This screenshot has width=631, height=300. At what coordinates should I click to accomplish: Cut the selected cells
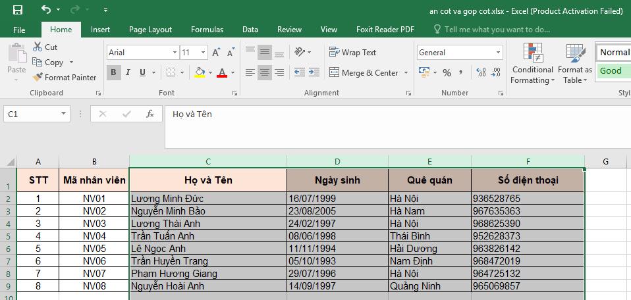[45, 47]
